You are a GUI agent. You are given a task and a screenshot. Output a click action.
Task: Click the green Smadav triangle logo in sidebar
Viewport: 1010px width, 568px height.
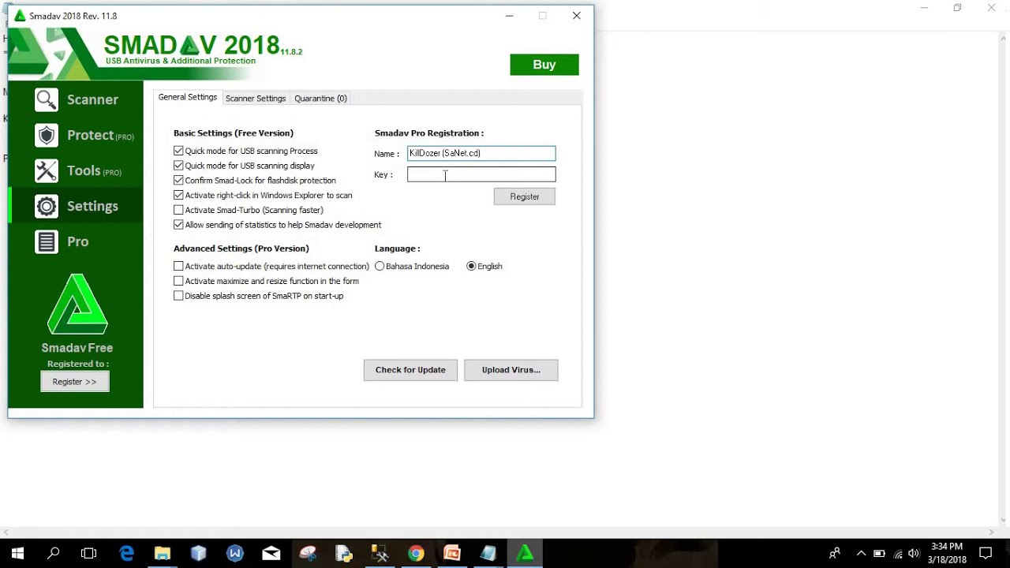pyautogui.click(x=77, y=305)
